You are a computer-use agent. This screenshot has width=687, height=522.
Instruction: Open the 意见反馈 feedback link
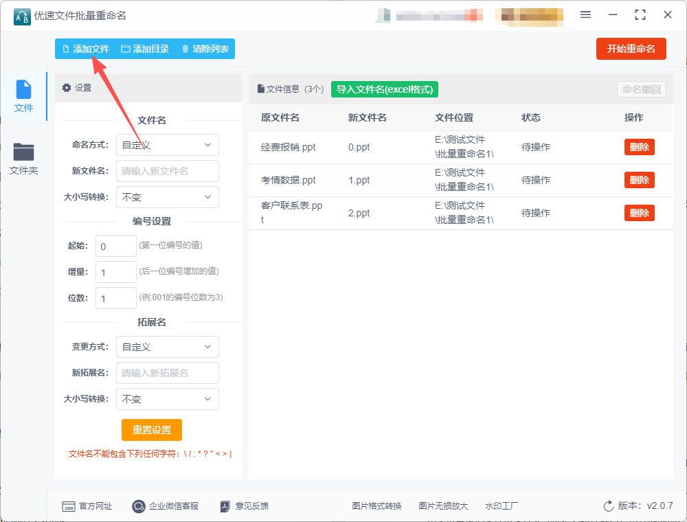point(244,506)
